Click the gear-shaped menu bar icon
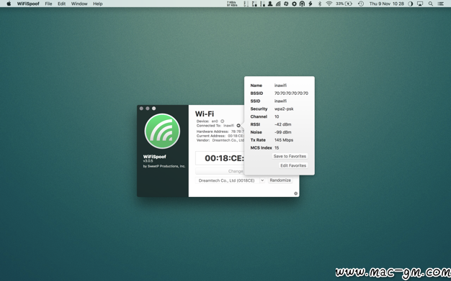Screen dimensions: 451x281 [x=294, y=4]
